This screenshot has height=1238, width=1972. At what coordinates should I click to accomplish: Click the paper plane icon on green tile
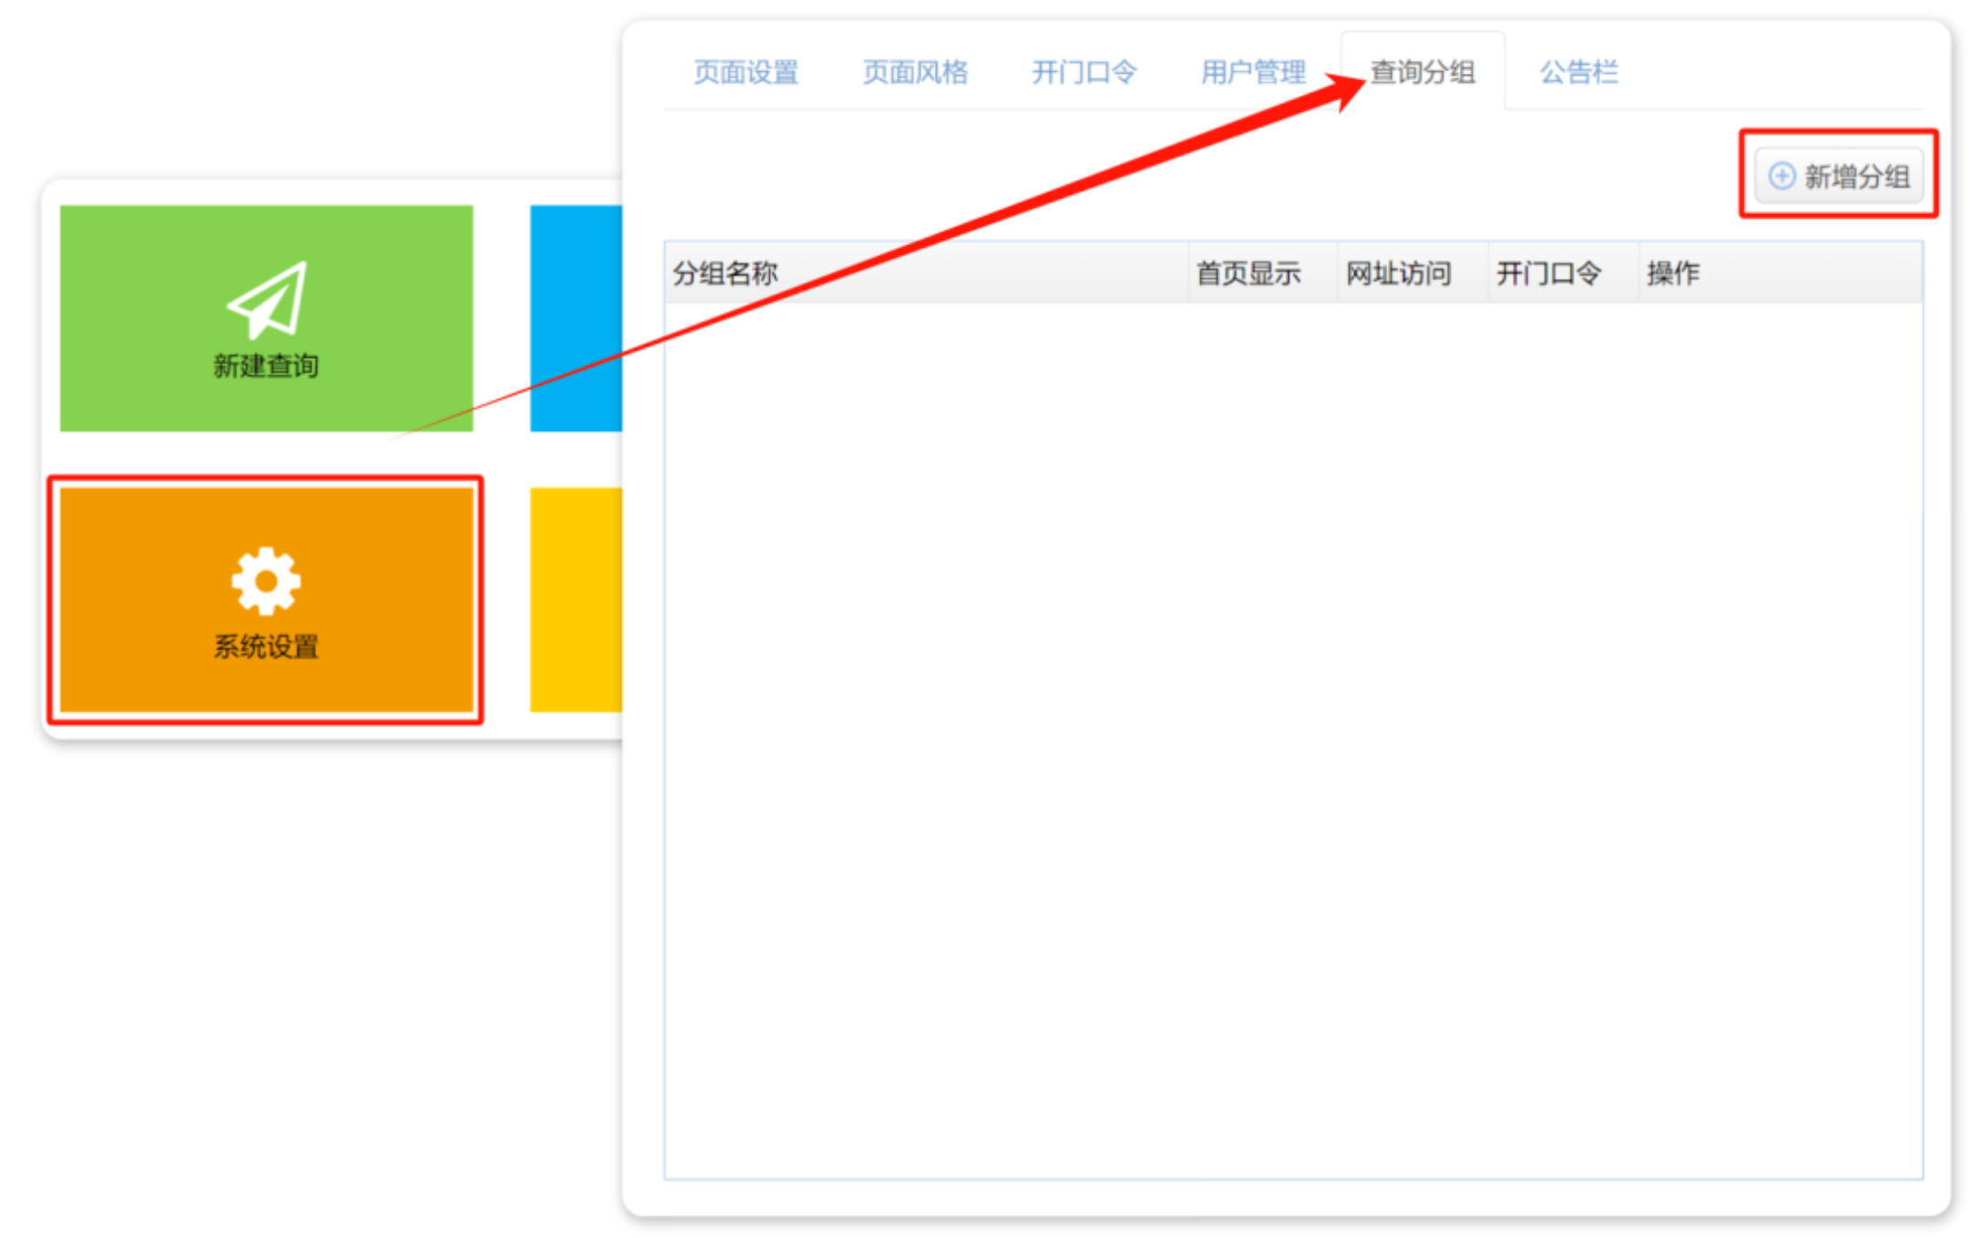click(x=268, y=300)
